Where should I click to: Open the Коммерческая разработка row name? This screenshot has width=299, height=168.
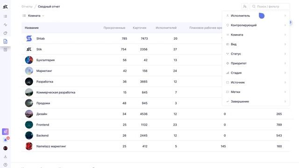click(x=56, y=92)
